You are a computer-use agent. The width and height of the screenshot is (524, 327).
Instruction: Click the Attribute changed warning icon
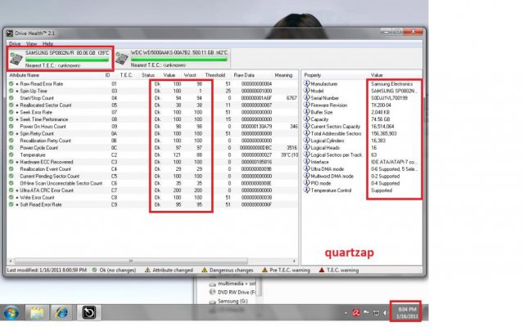pos(147,270)
